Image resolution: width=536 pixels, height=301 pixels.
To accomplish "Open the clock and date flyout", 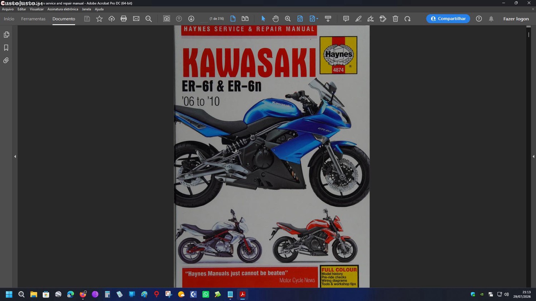I will 522,294.
